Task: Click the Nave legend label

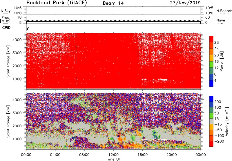Action: tap(221, 20)
